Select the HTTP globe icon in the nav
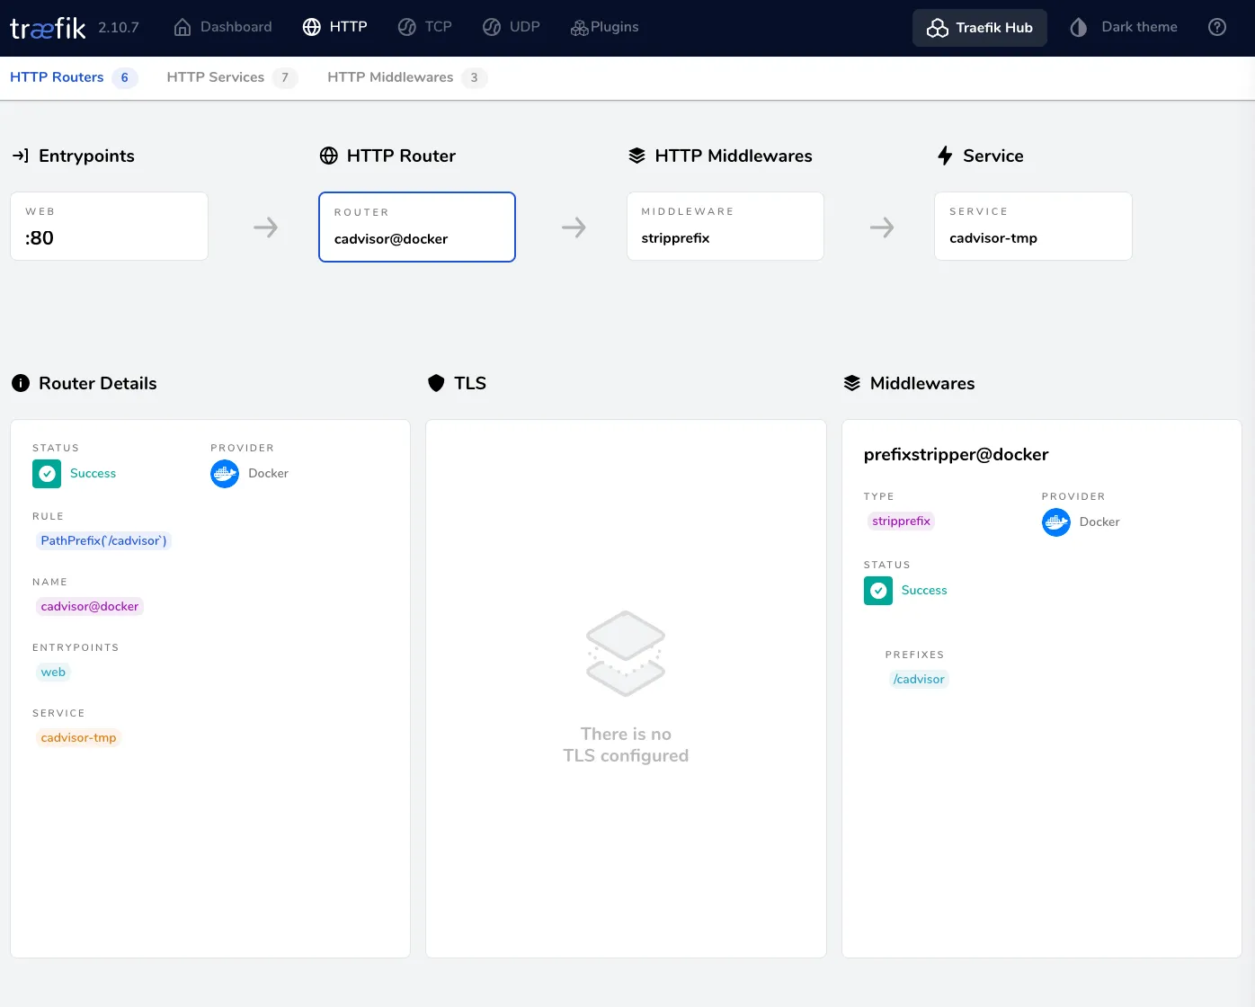 click(x=310, y=26)
